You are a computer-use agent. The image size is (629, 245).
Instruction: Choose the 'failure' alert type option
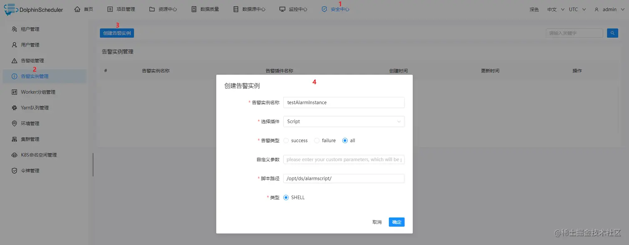coord(316,140)
